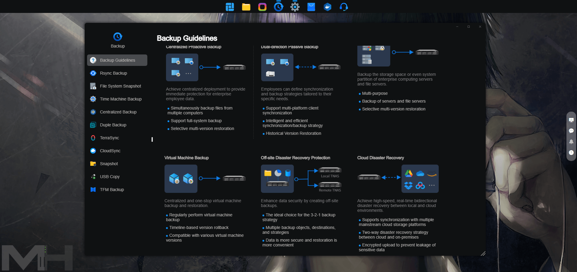This screenshot has width=577, height=272.
Task: Click 'Support full-system backup' bullet
Action: [196, 121]
